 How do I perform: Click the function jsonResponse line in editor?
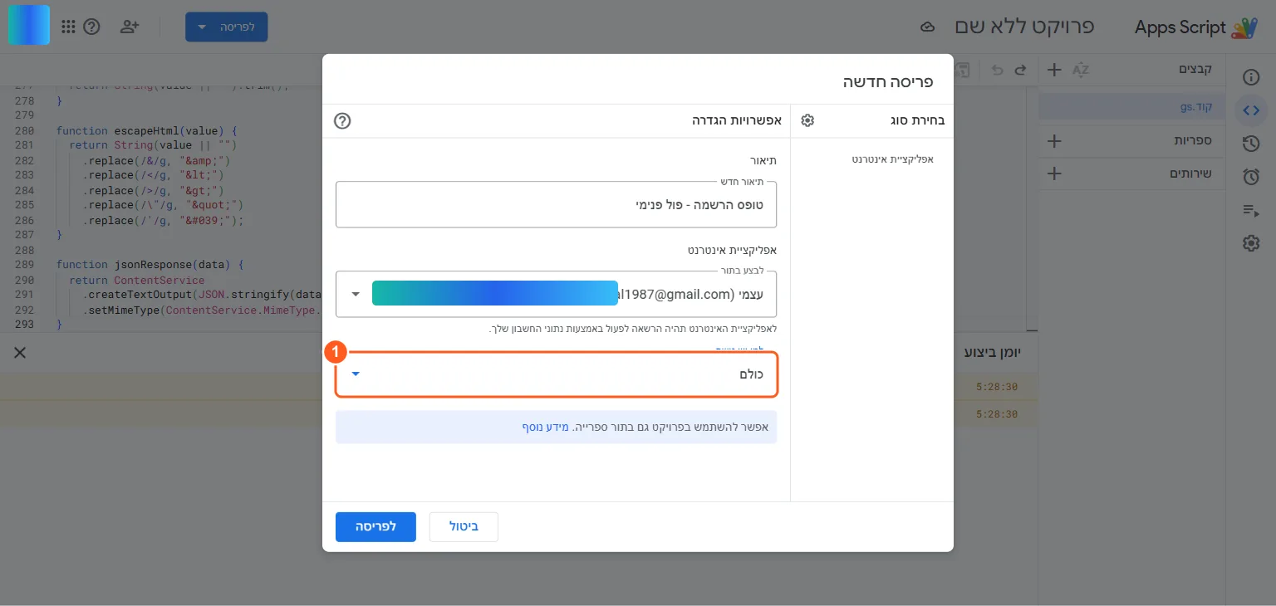[150, 265]
